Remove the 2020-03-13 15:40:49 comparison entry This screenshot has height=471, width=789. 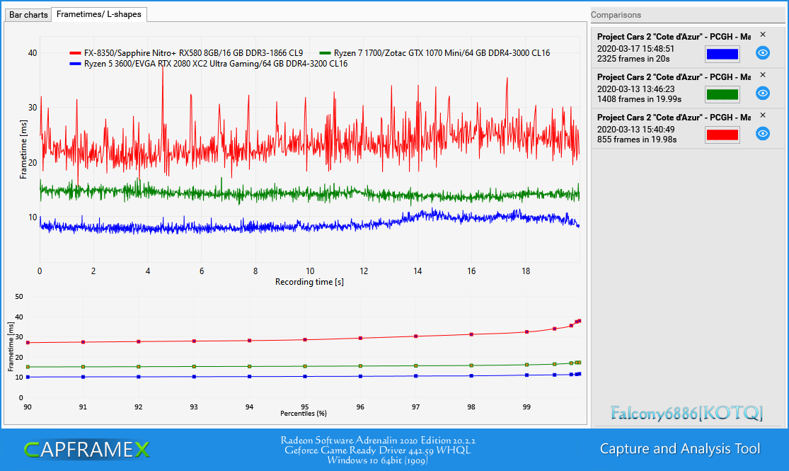(x=763, y=115)
